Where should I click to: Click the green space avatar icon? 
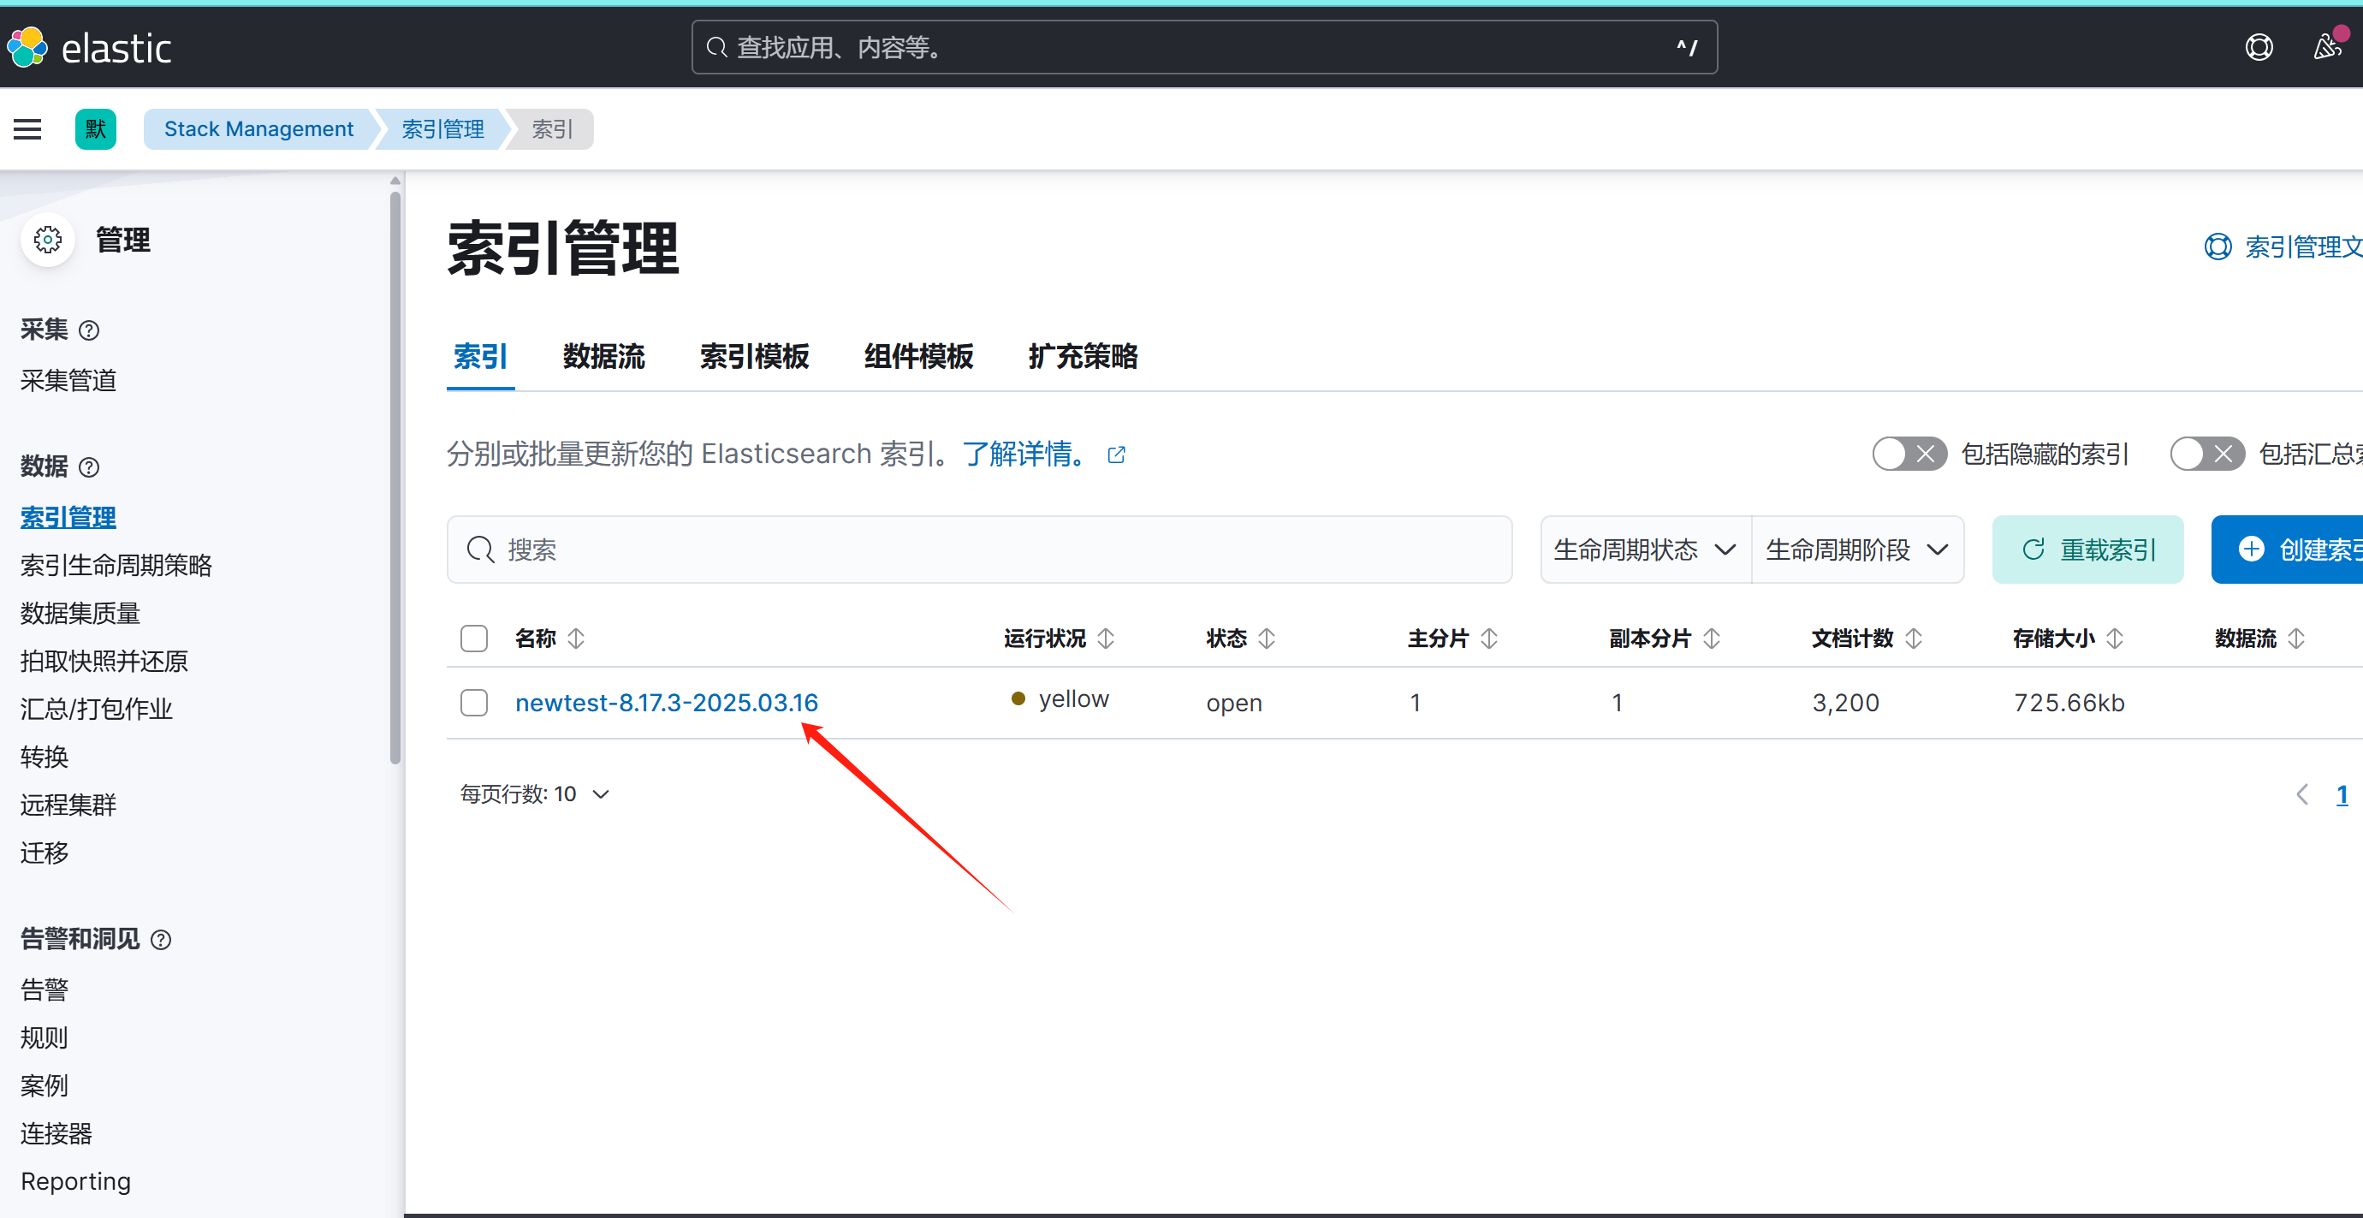[x=95, y=129]
